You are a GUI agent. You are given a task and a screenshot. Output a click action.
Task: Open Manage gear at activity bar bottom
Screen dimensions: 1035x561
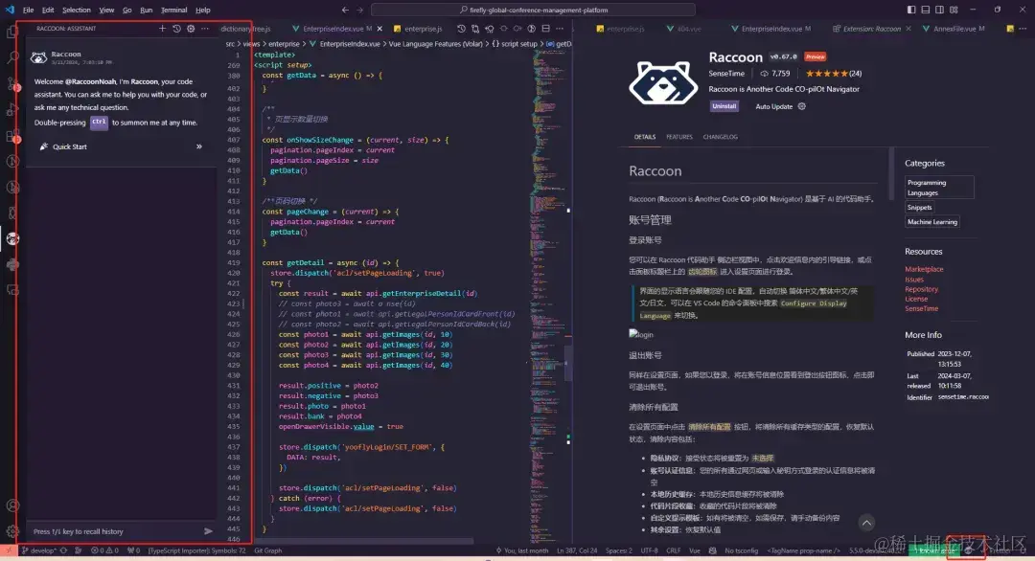(x=11, y=531)
